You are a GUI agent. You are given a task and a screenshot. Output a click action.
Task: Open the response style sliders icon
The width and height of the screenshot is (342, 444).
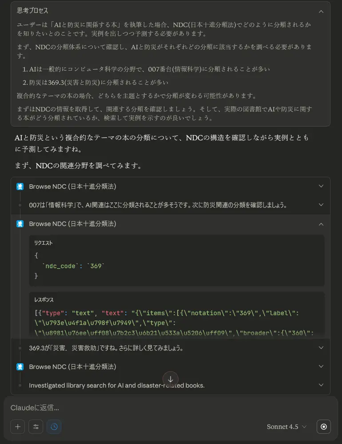point(36,427)
